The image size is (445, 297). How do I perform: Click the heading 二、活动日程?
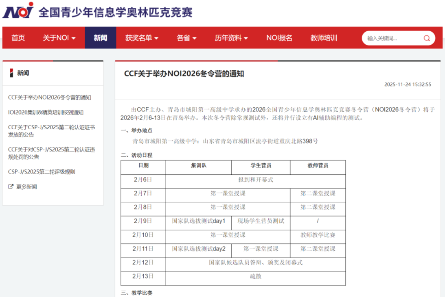pos(136,155)
